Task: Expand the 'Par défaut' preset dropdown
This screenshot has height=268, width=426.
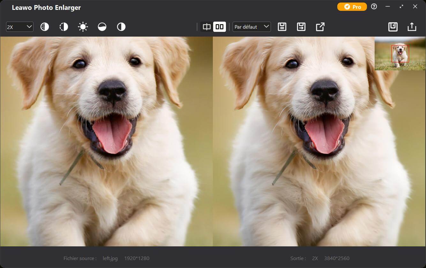Action: pos(251,27)
